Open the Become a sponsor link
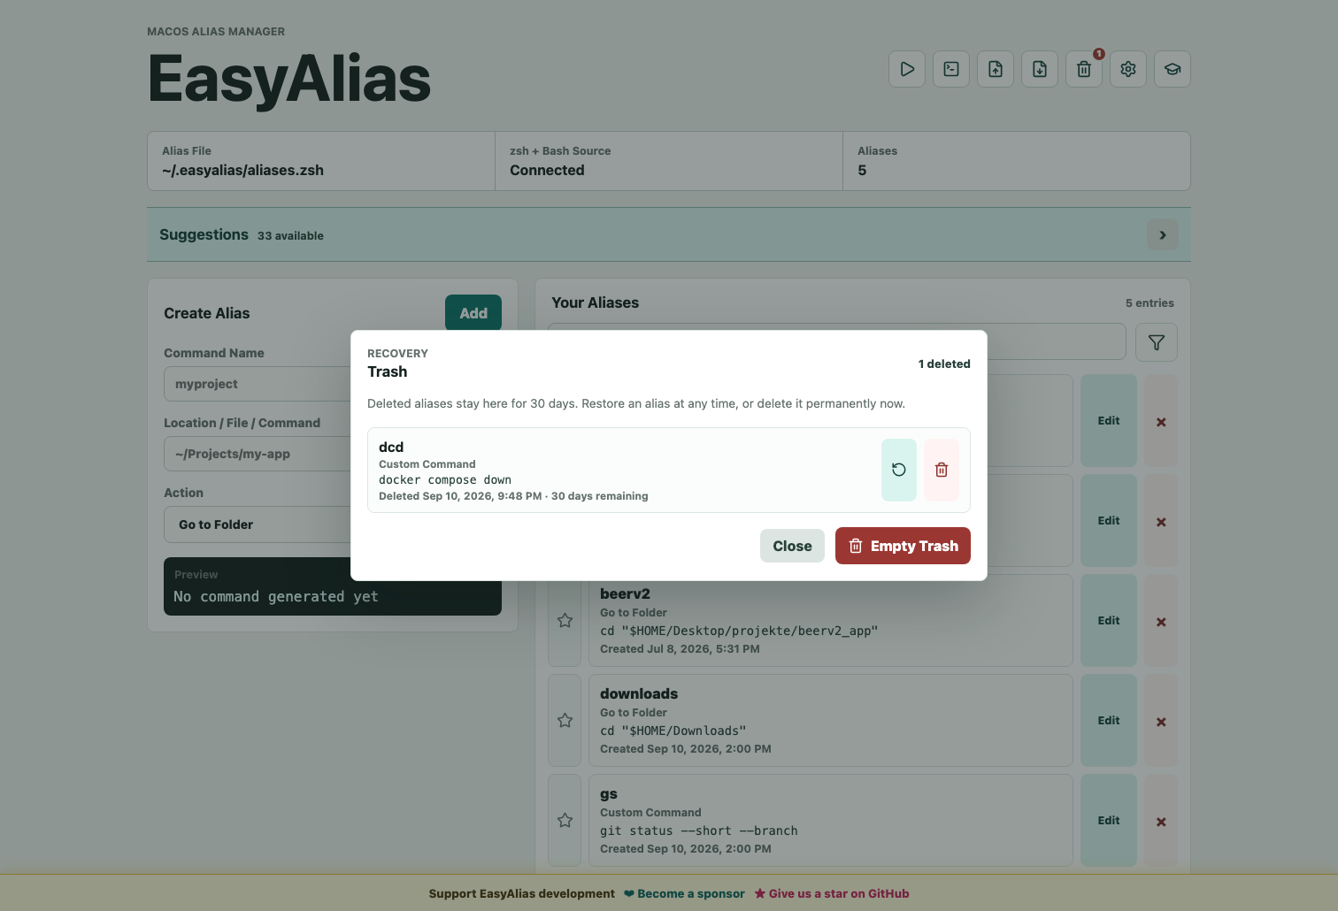The image size is (1338, 911). coord(684,893)
